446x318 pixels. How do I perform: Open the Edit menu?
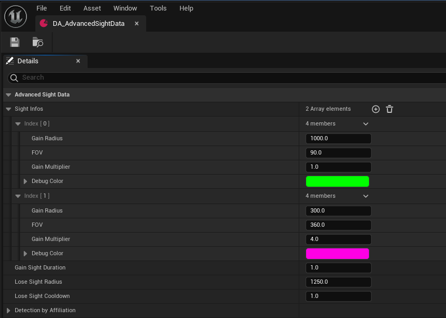pos(65,8)
